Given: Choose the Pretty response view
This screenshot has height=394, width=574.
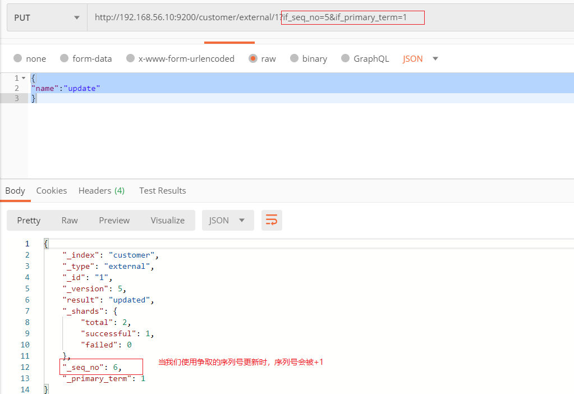Looking at the screenshot, I should click(29, 221).
